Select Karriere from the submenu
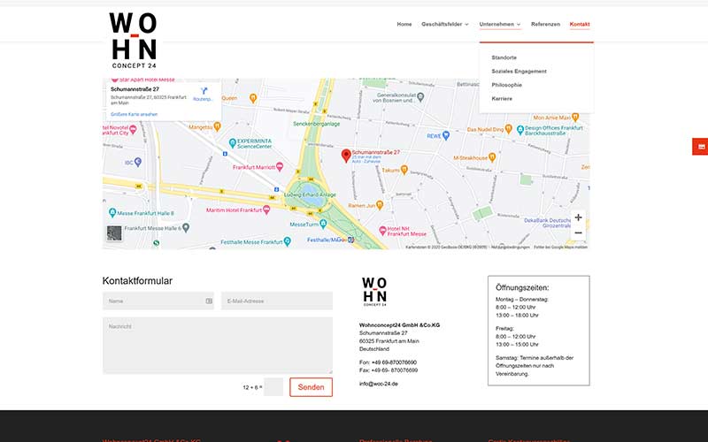Image resolution: width=708 pixels, height=442 pixels. pyautogui.click(x=502, y=98)
